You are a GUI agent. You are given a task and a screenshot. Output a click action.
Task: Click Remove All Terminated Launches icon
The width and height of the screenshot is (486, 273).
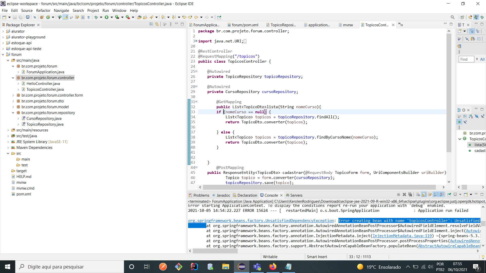(410, 194)
